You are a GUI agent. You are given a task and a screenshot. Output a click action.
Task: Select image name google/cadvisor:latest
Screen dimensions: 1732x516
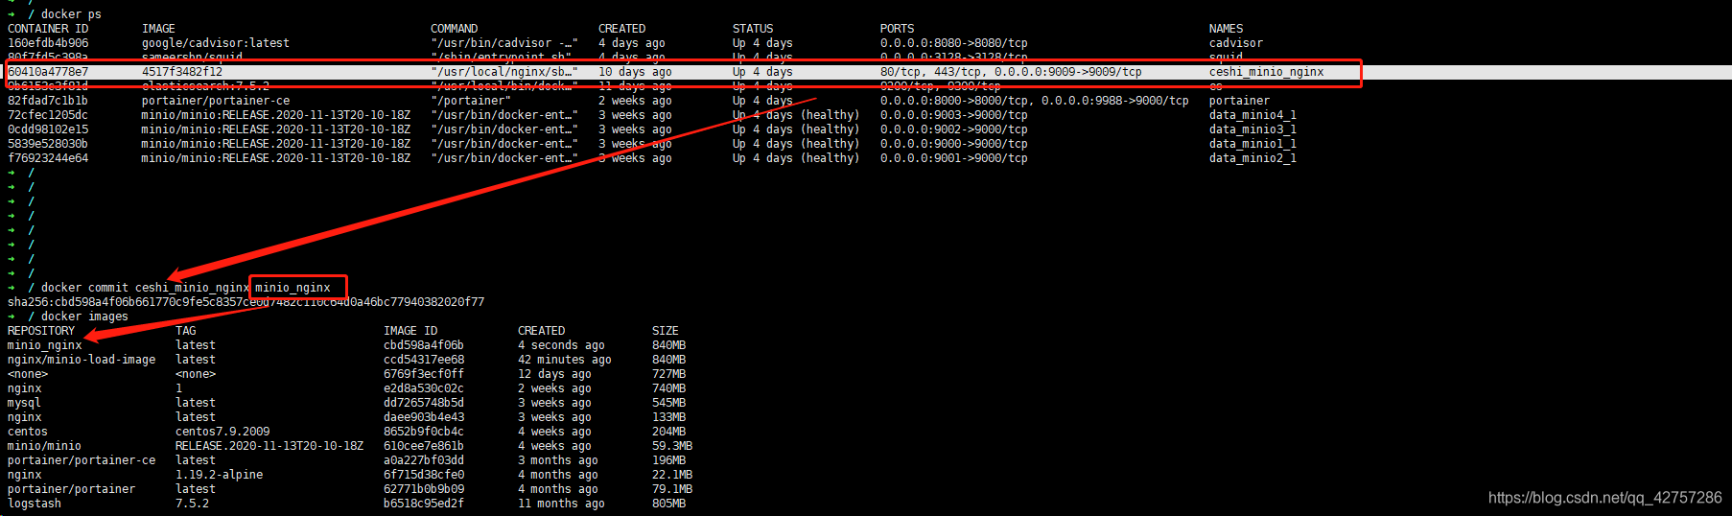[x=216, y=43]
